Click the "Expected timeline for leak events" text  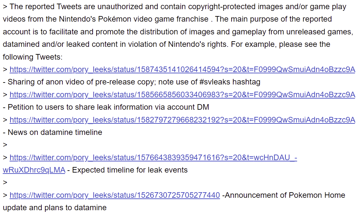130,170
